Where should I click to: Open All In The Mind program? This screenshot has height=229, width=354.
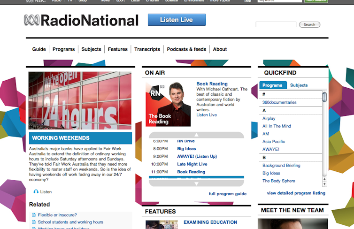click(277, 126)
